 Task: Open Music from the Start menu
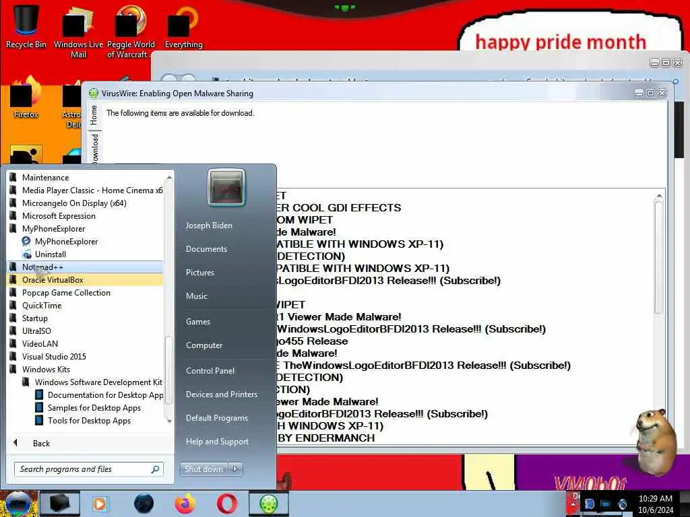[196, 296]
